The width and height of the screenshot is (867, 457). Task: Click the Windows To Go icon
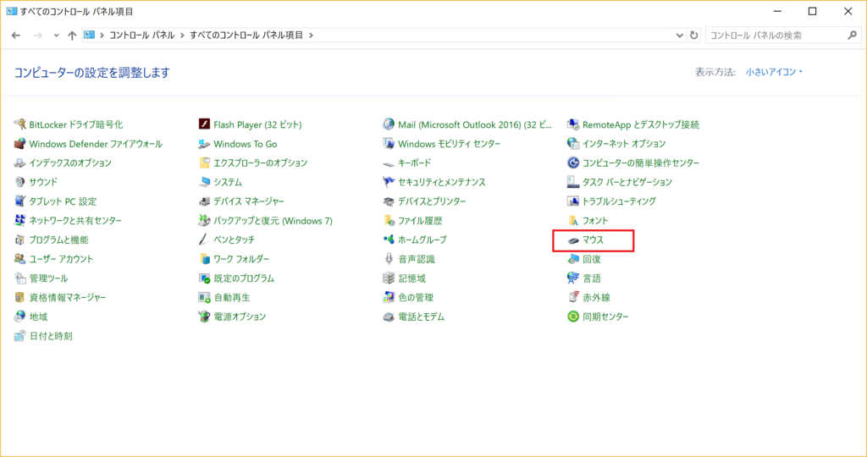point(205,144)
